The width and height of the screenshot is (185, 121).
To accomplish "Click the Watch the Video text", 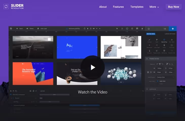I will 92,92.
